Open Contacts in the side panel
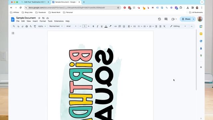213x120 pixels. [201, 48]
